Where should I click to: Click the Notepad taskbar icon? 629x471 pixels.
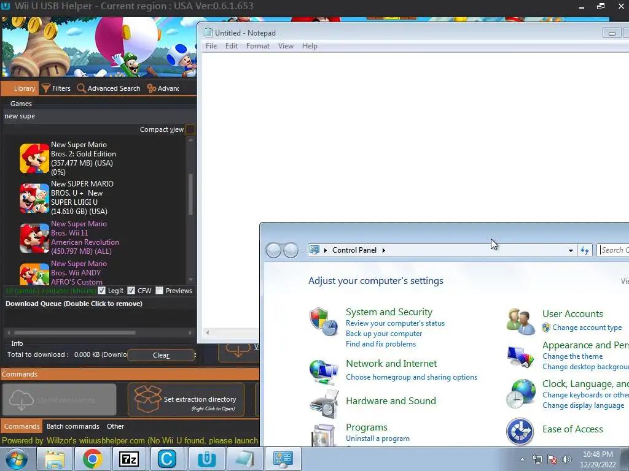tap(244, 459)
